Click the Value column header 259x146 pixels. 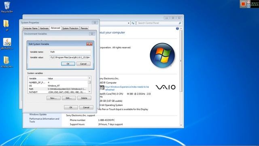[x=68, y=78]
